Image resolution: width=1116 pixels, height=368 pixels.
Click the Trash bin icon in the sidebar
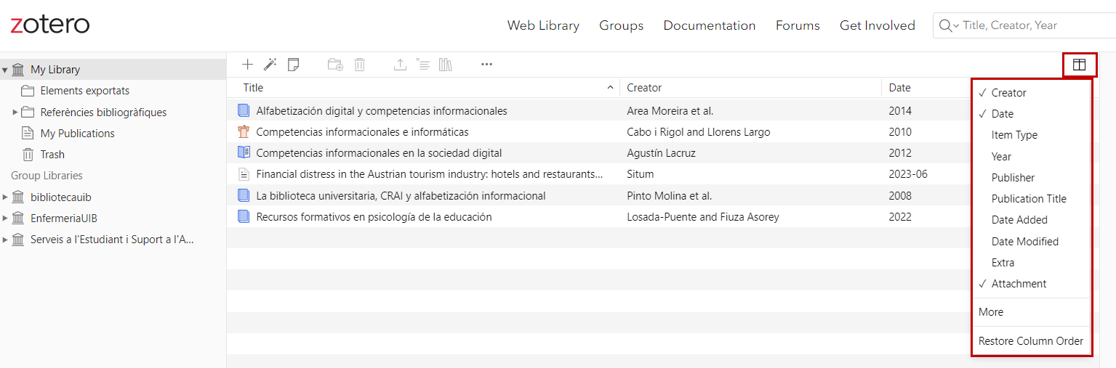[x=28, y=155]
